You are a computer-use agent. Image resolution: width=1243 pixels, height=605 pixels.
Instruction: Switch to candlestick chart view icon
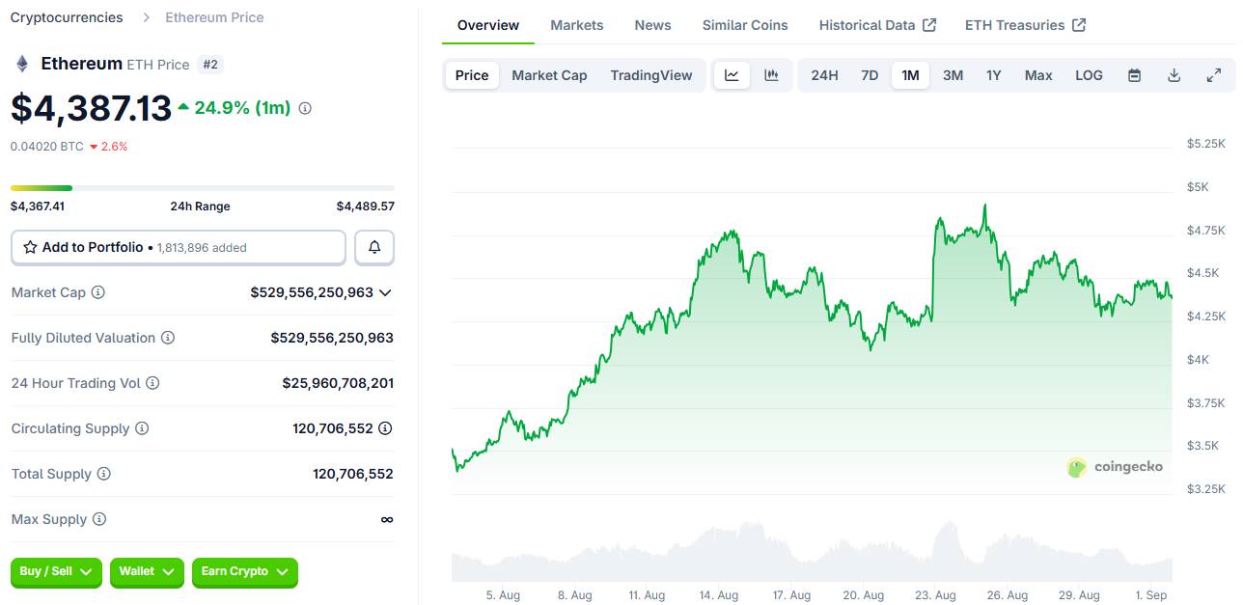(x=771, y=75)
